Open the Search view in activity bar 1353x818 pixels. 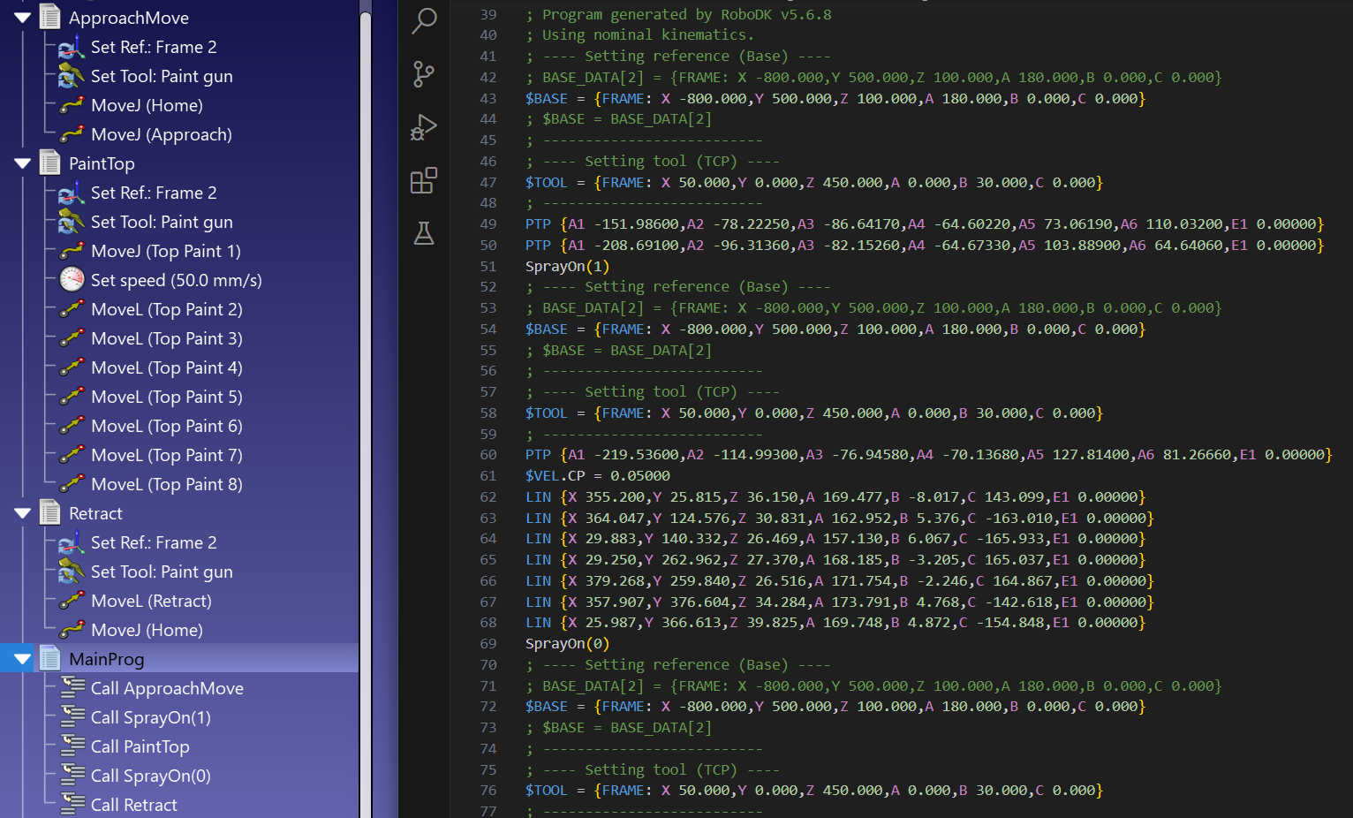[x=424, y=20]
